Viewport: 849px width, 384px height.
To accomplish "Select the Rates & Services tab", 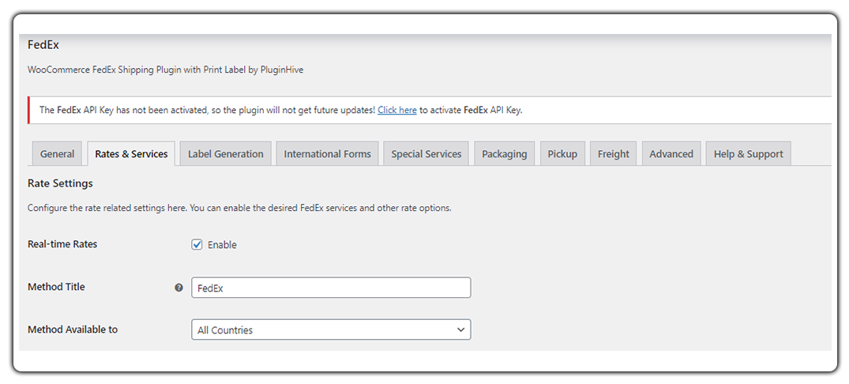I will click(x=131, y=154).
